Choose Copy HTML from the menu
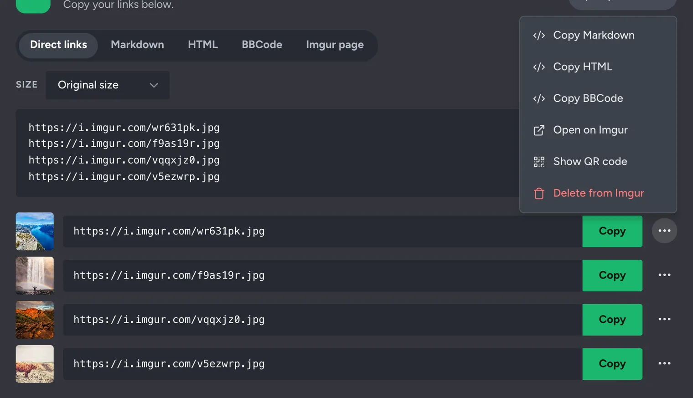 [598, 67]
